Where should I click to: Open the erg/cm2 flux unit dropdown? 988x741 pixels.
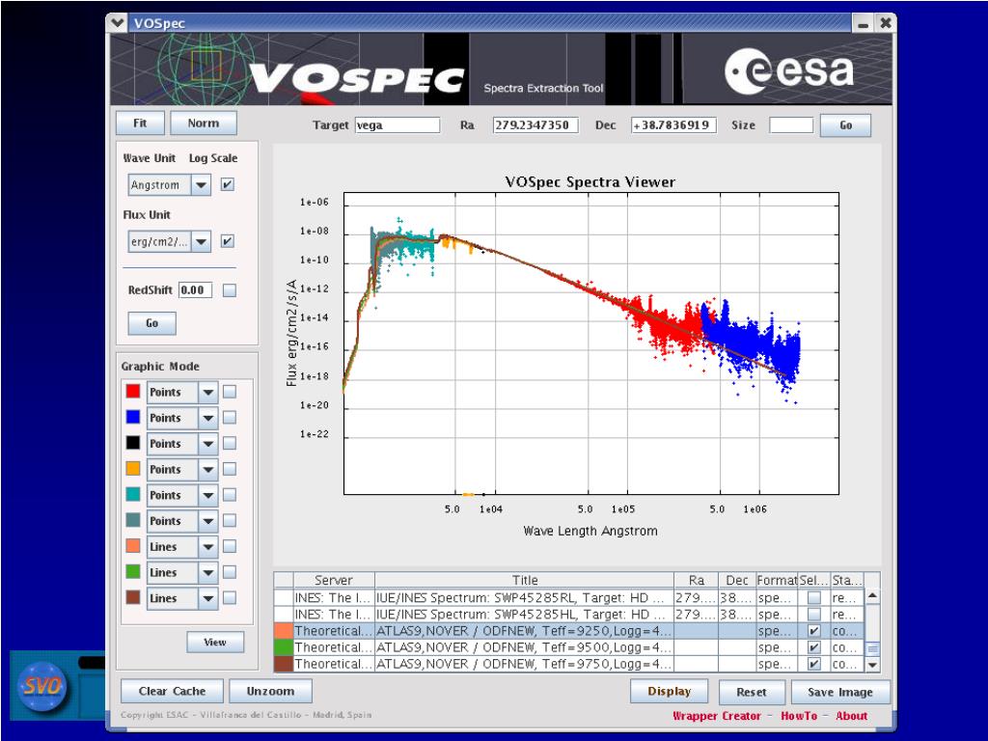pos(169,242)
